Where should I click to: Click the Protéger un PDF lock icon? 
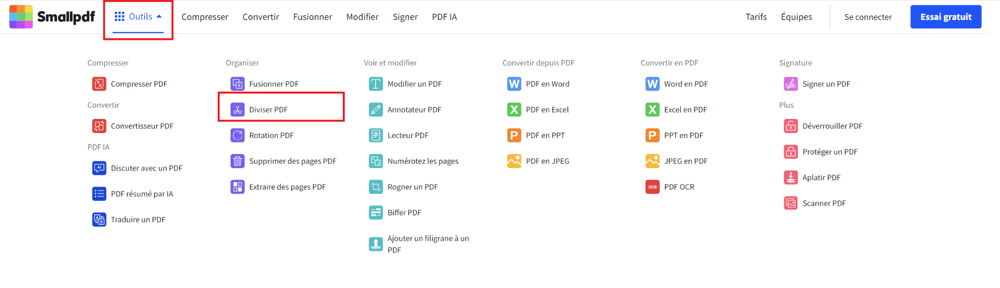pos(791,152)
